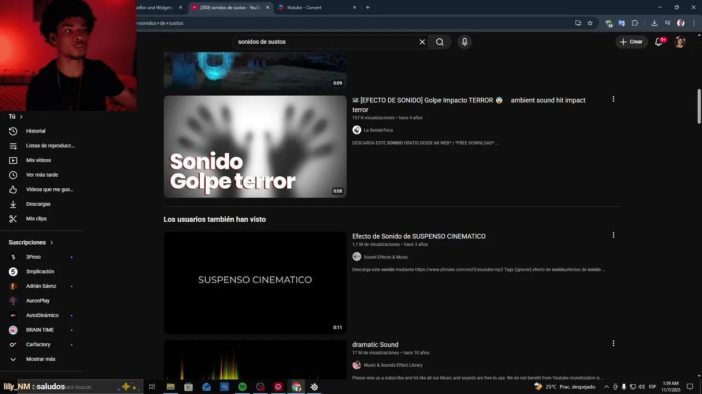
Task: Open Chrome downloads icon
Action: tap(654, 23)
